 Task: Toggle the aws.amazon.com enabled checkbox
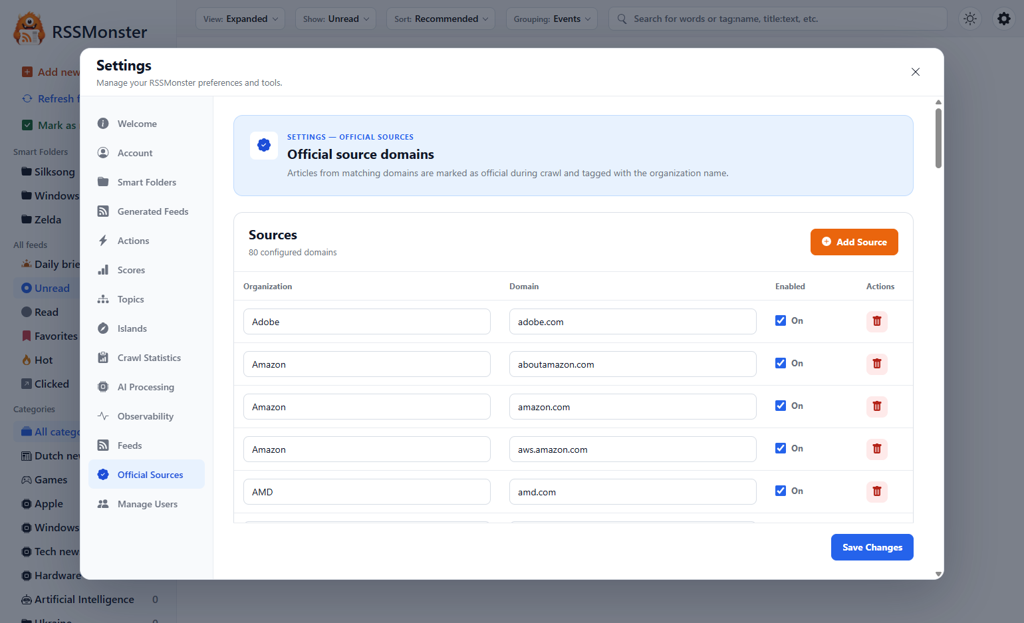pos(781,448)
